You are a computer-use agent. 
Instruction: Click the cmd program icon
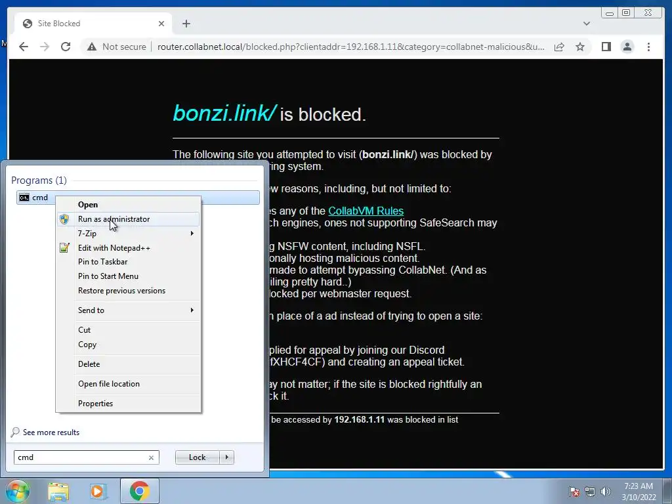coord(24,198)
